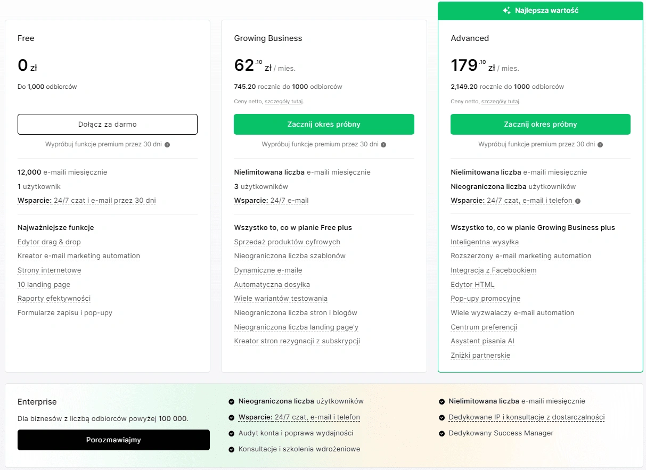The width and height of the screenshot is (646, 470).
Task: Click the info icon under Advanced trial button
Action: pos(600,144)
